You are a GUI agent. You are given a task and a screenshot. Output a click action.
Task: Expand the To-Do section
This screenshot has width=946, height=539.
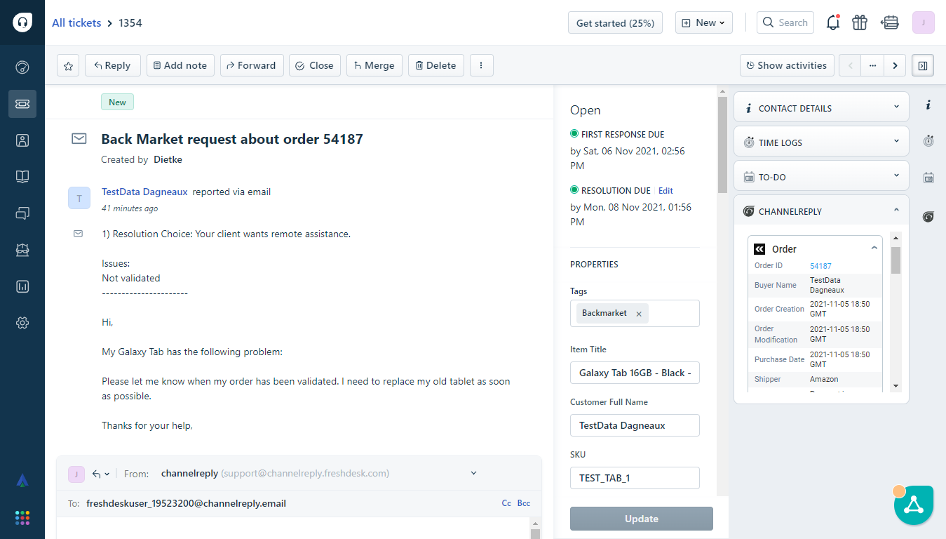pyautogui.click(x=821, y=177)
